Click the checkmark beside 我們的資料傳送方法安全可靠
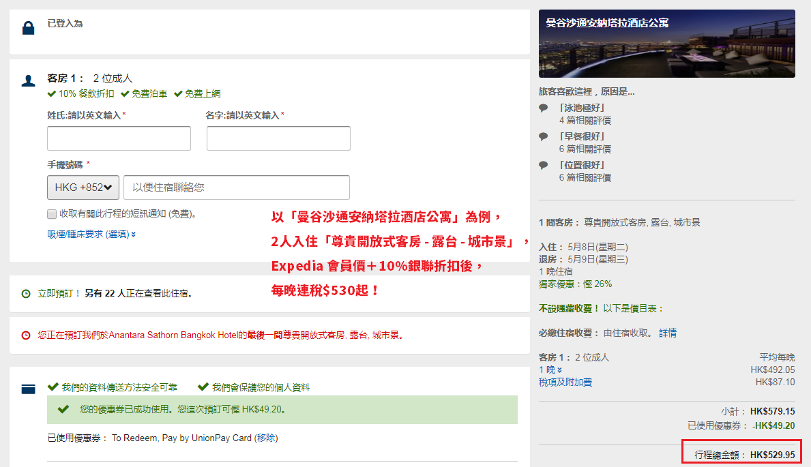The height and width of the screenshot is (467, 811). (53, 387)
